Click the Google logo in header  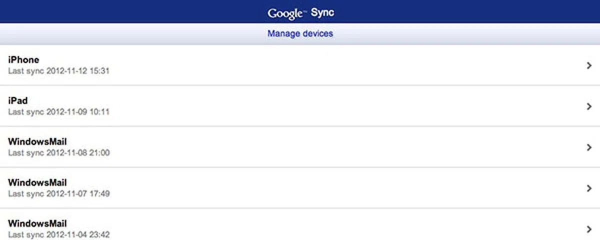coord(285,13)
